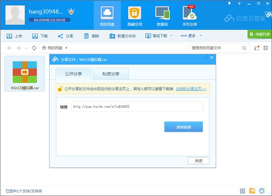The width and height of the screenshot is (272, 196).
Task: Click the 上传 upload toolbar icon
Action: tap(10, 36)
